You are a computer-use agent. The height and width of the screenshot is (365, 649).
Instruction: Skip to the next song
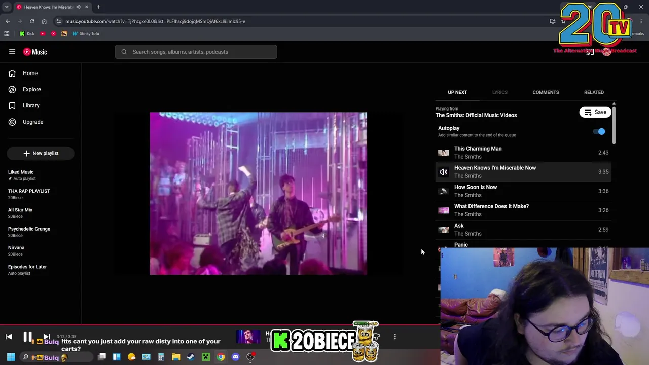46,337
